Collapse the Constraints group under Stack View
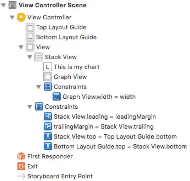The width and height of the screenshot is (190, 181). (x=39, y=87)
